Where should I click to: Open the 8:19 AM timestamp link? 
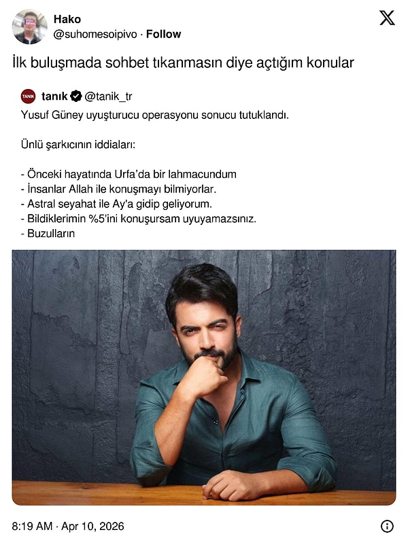[32, 526]
